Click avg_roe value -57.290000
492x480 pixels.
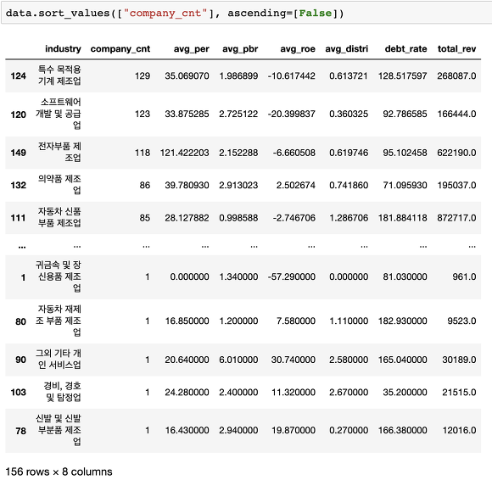[292, 276]
